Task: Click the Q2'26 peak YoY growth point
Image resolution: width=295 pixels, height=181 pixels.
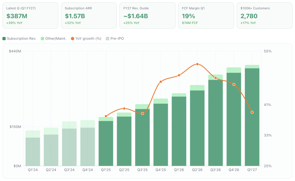Action: pyautogui.click(x=197, y=64)
